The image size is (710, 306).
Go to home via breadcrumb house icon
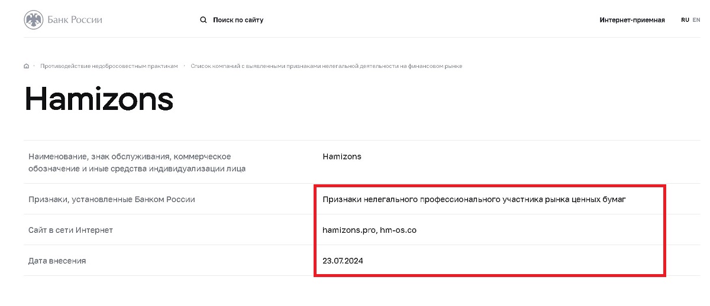pyautogui.click(x=27, y=66)
